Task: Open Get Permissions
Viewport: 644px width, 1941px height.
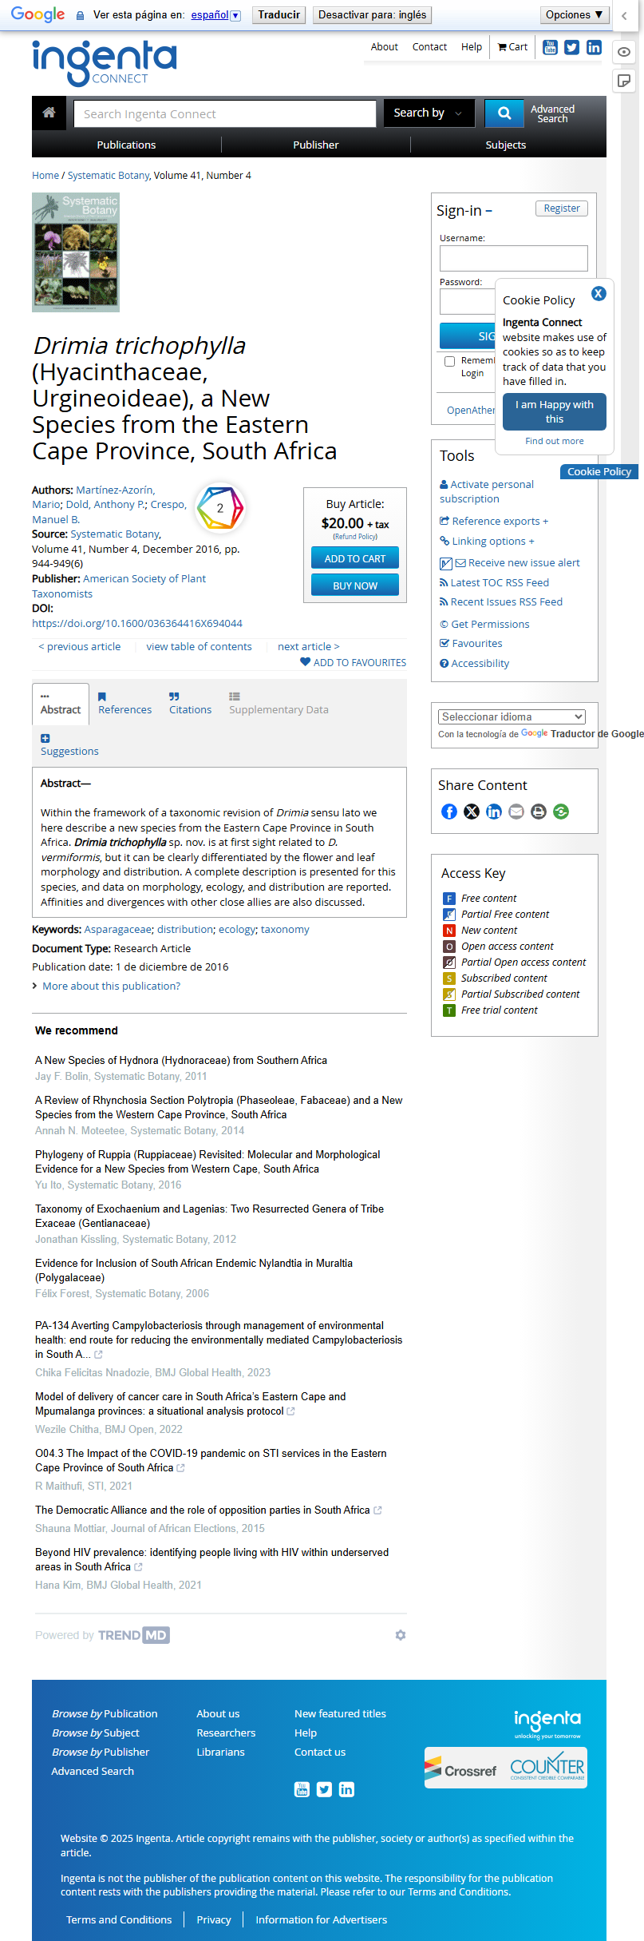Action: click(484, 624)
